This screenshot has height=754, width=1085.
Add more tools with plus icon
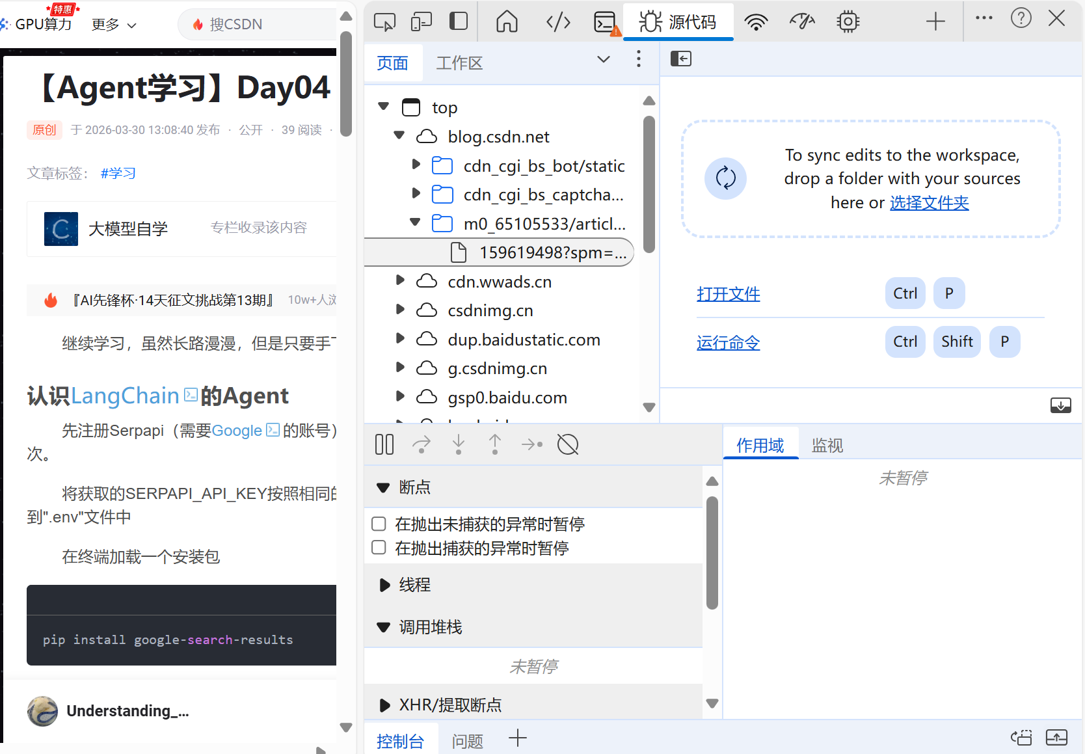coord(935,21)
